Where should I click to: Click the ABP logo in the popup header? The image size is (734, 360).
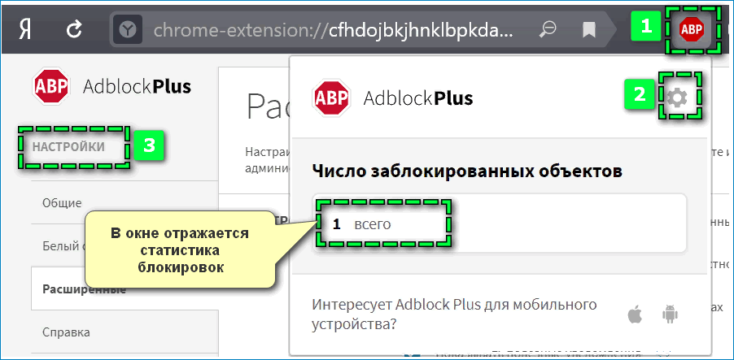tap(331, 98)
